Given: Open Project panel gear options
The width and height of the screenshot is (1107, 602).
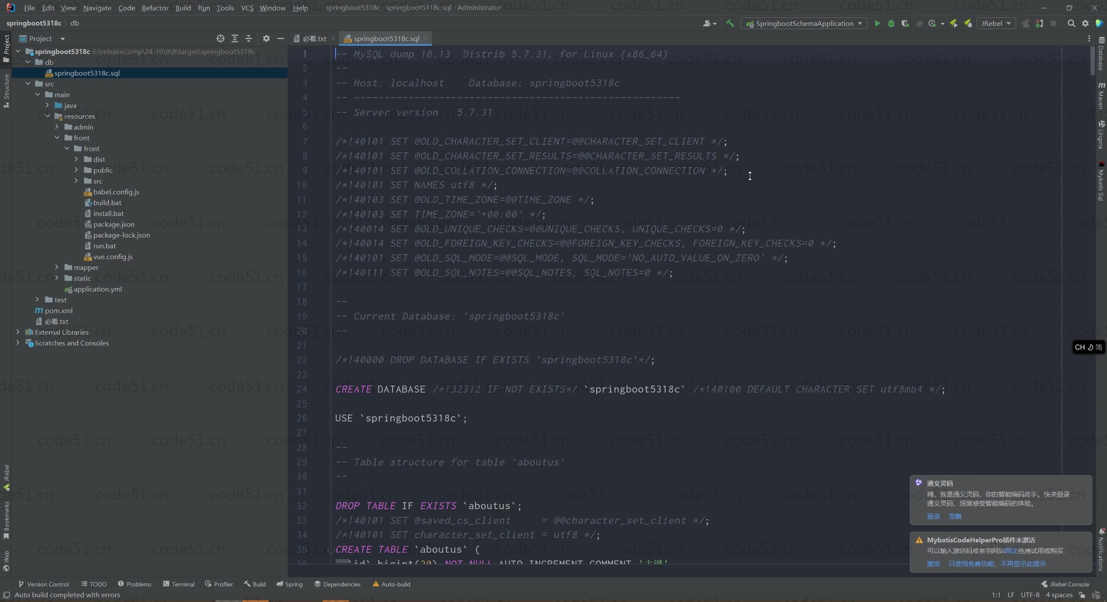Looking at the screenshot, I should click(266, 38).
